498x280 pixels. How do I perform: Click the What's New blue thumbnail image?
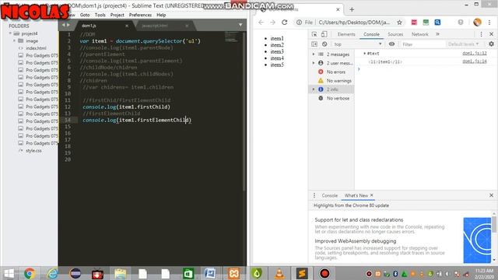pos(477,240)
